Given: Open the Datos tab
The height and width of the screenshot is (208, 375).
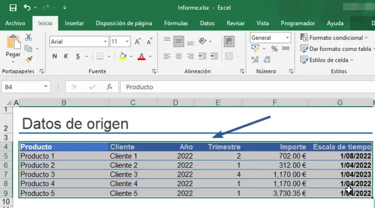Looking at the screenshot, I should point(207,23).
